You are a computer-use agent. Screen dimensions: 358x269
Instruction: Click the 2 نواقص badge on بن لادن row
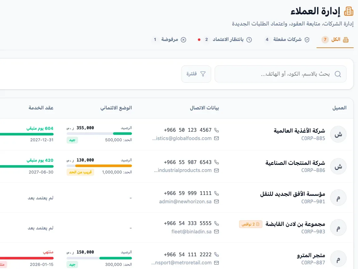(251, 224)
